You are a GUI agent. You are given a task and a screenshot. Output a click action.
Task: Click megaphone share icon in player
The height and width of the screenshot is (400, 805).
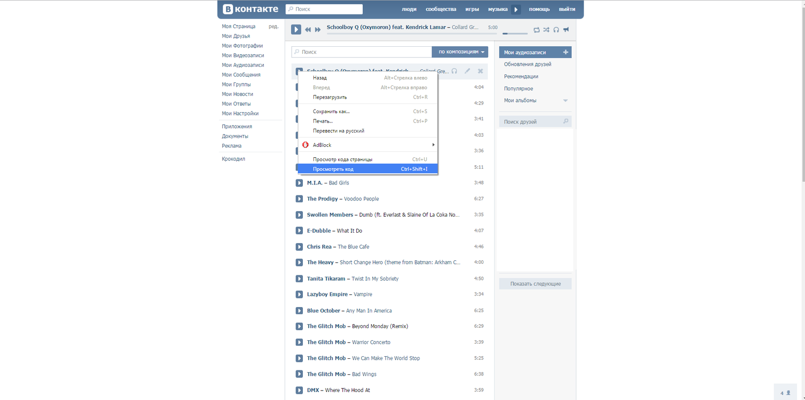coord(566,30)
